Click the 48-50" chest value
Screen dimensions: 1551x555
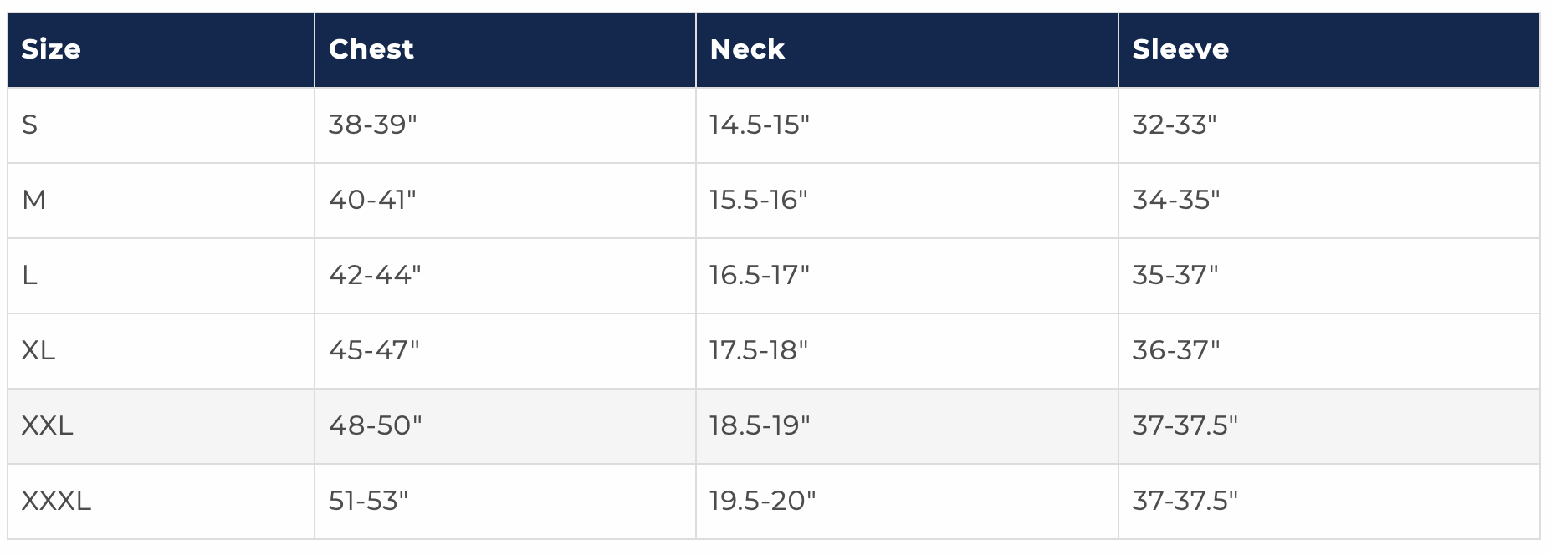tap(375, 426)
